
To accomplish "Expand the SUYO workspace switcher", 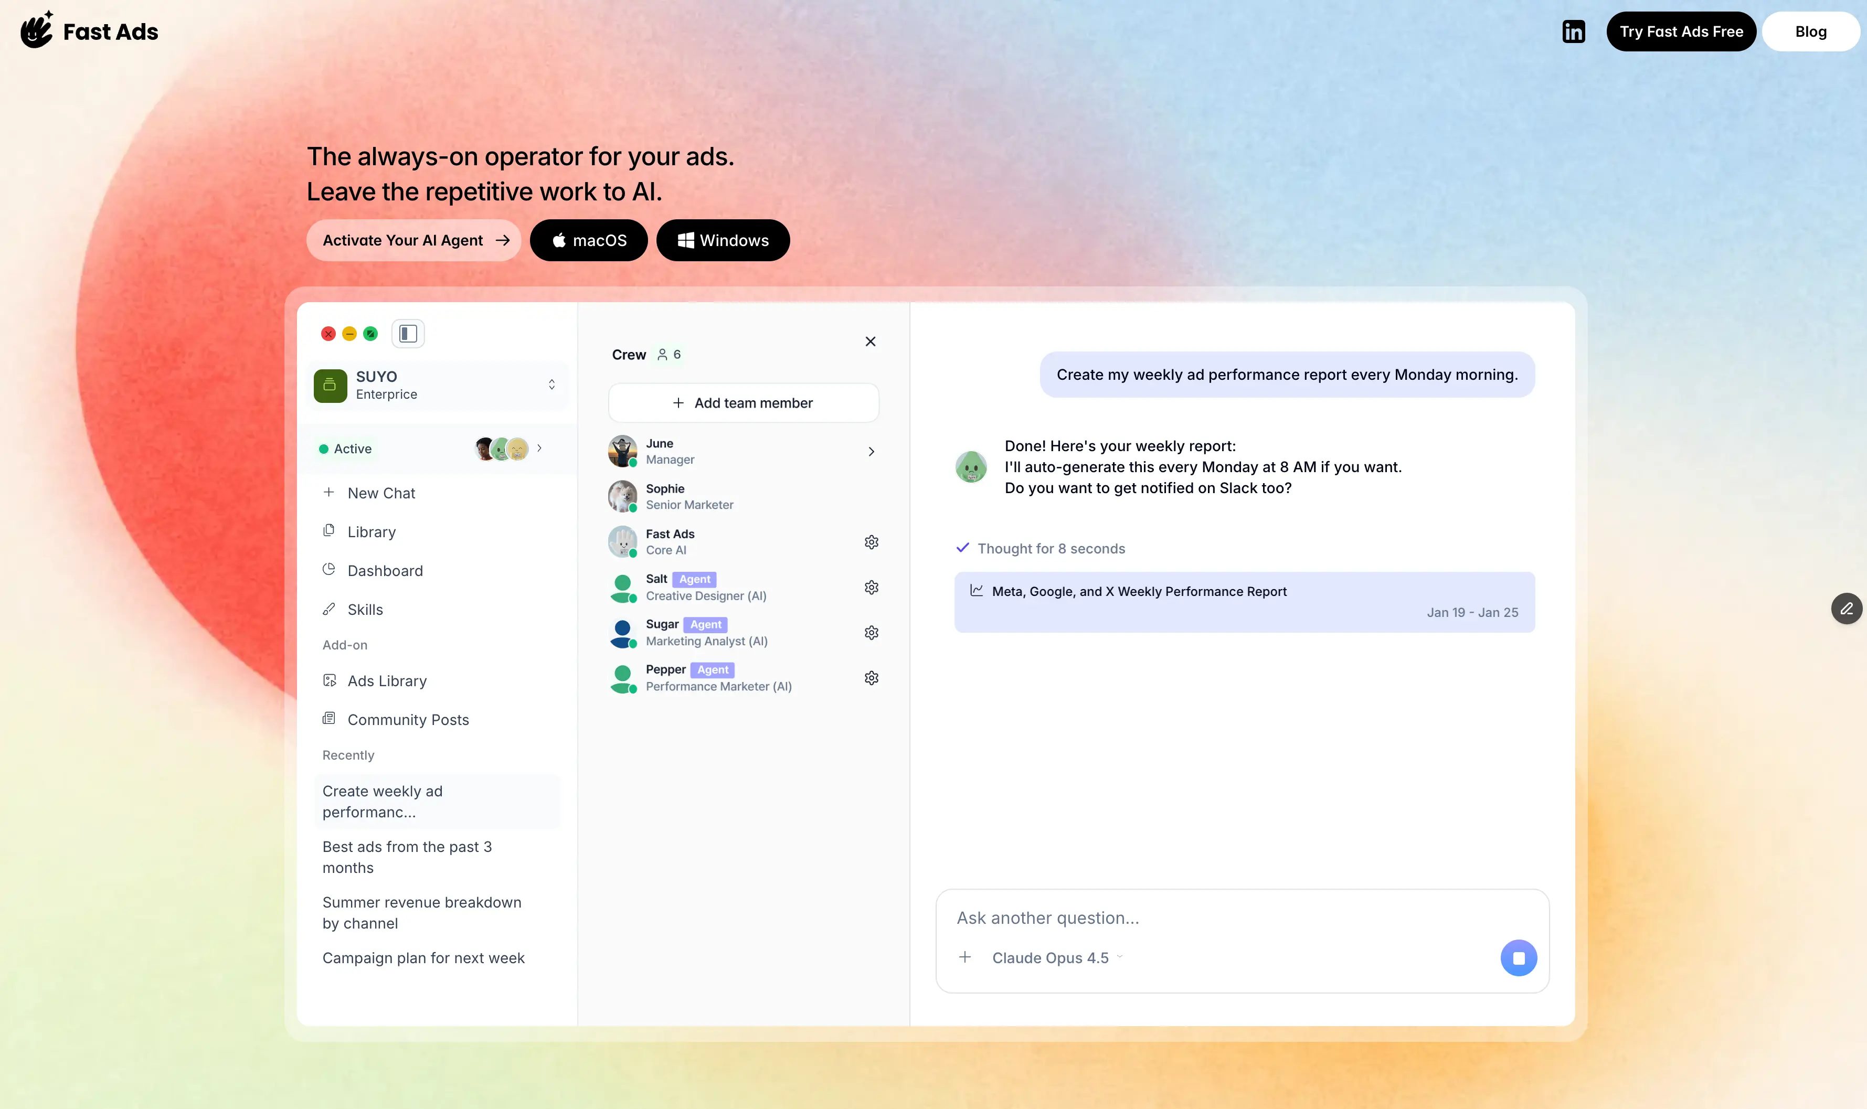I will coord(551,384).
